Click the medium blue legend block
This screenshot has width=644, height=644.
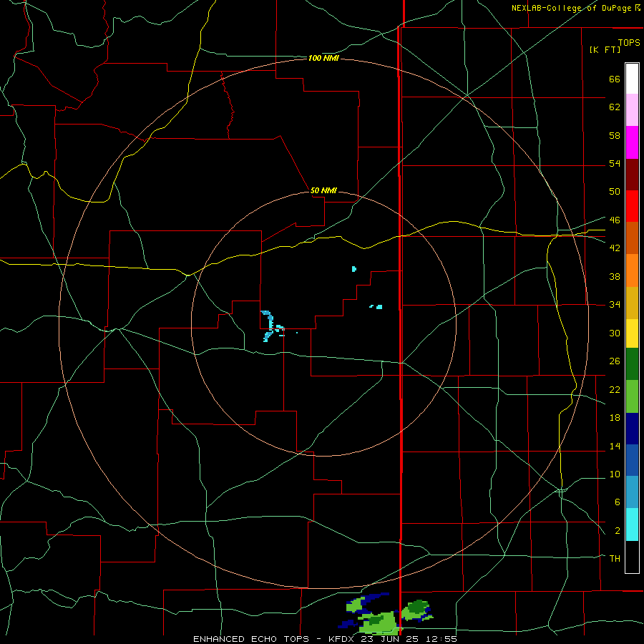coord(632,460)
